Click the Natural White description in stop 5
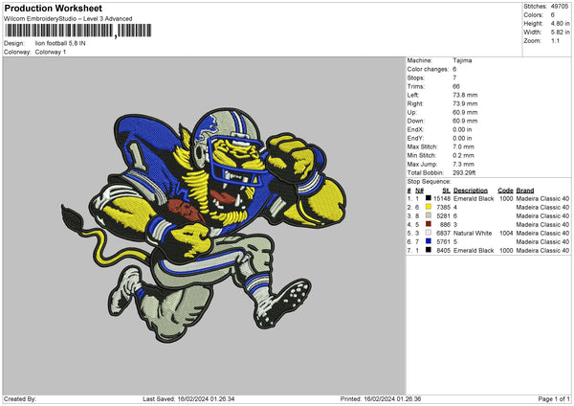Image resolution: width=574 pixels, height=406 pixels. 473,233
